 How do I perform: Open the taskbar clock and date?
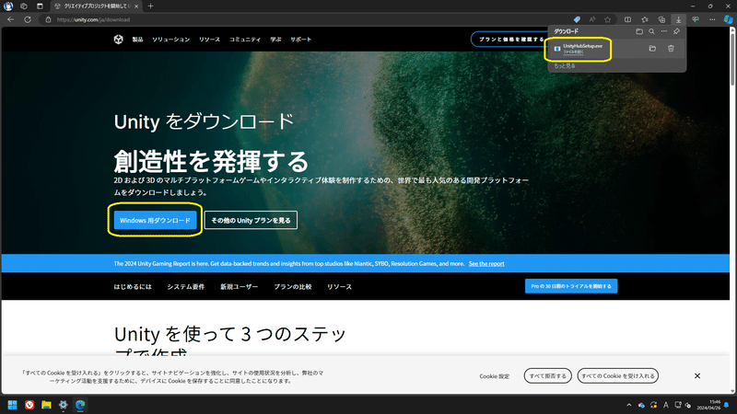708,405
